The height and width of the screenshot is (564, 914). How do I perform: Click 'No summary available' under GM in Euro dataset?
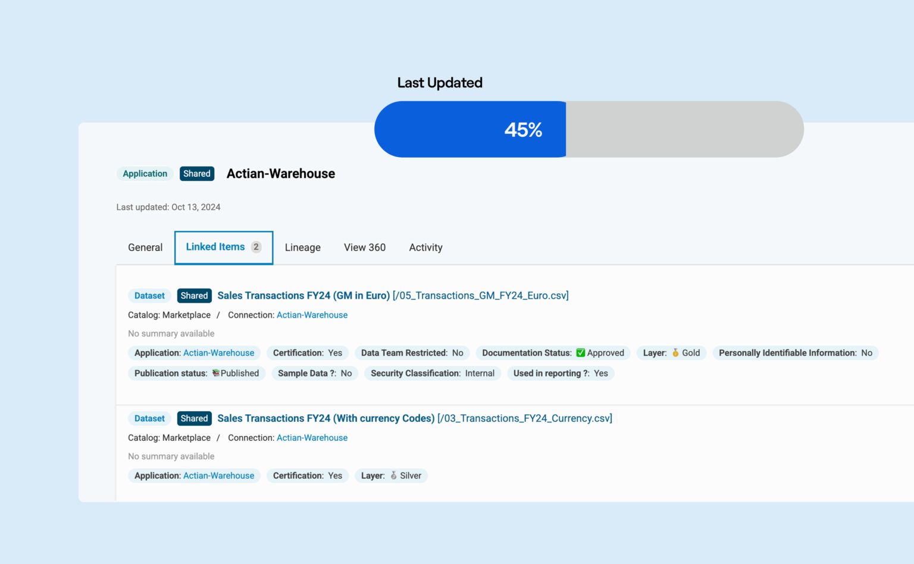click(171, 333)
